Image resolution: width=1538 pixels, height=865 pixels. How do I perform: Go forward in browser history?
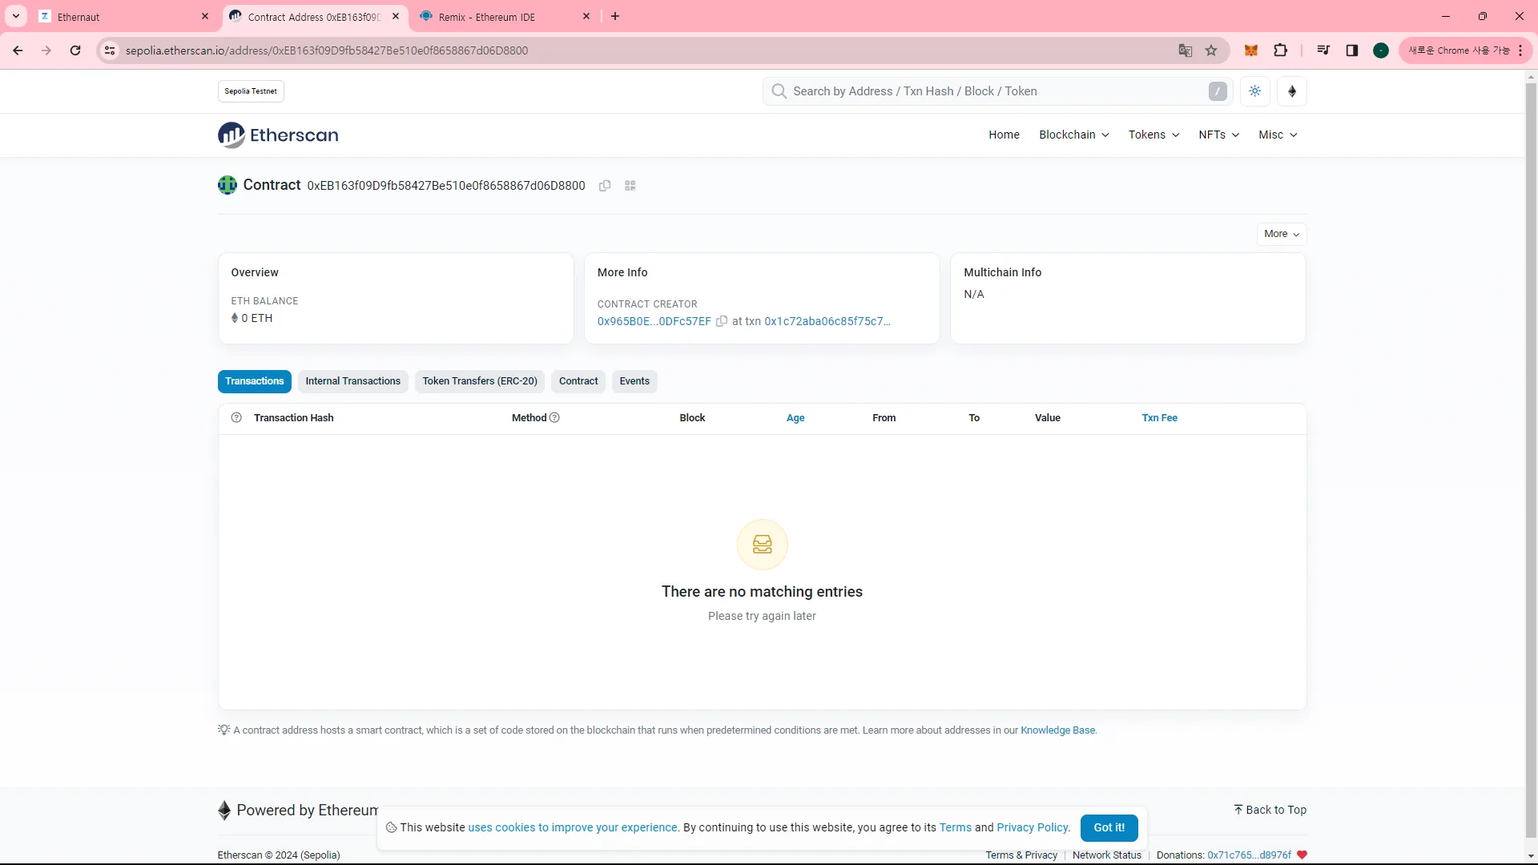pyautogui.click(x=46, y=50)
